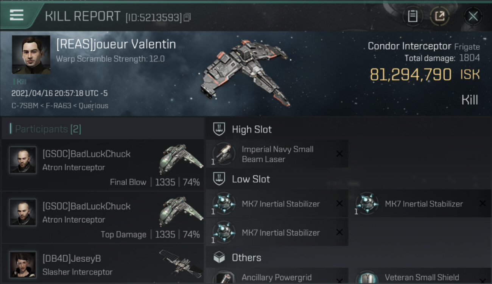Copy the kill report ID
This screenshot has height=284, width=492.
(187, 17)
